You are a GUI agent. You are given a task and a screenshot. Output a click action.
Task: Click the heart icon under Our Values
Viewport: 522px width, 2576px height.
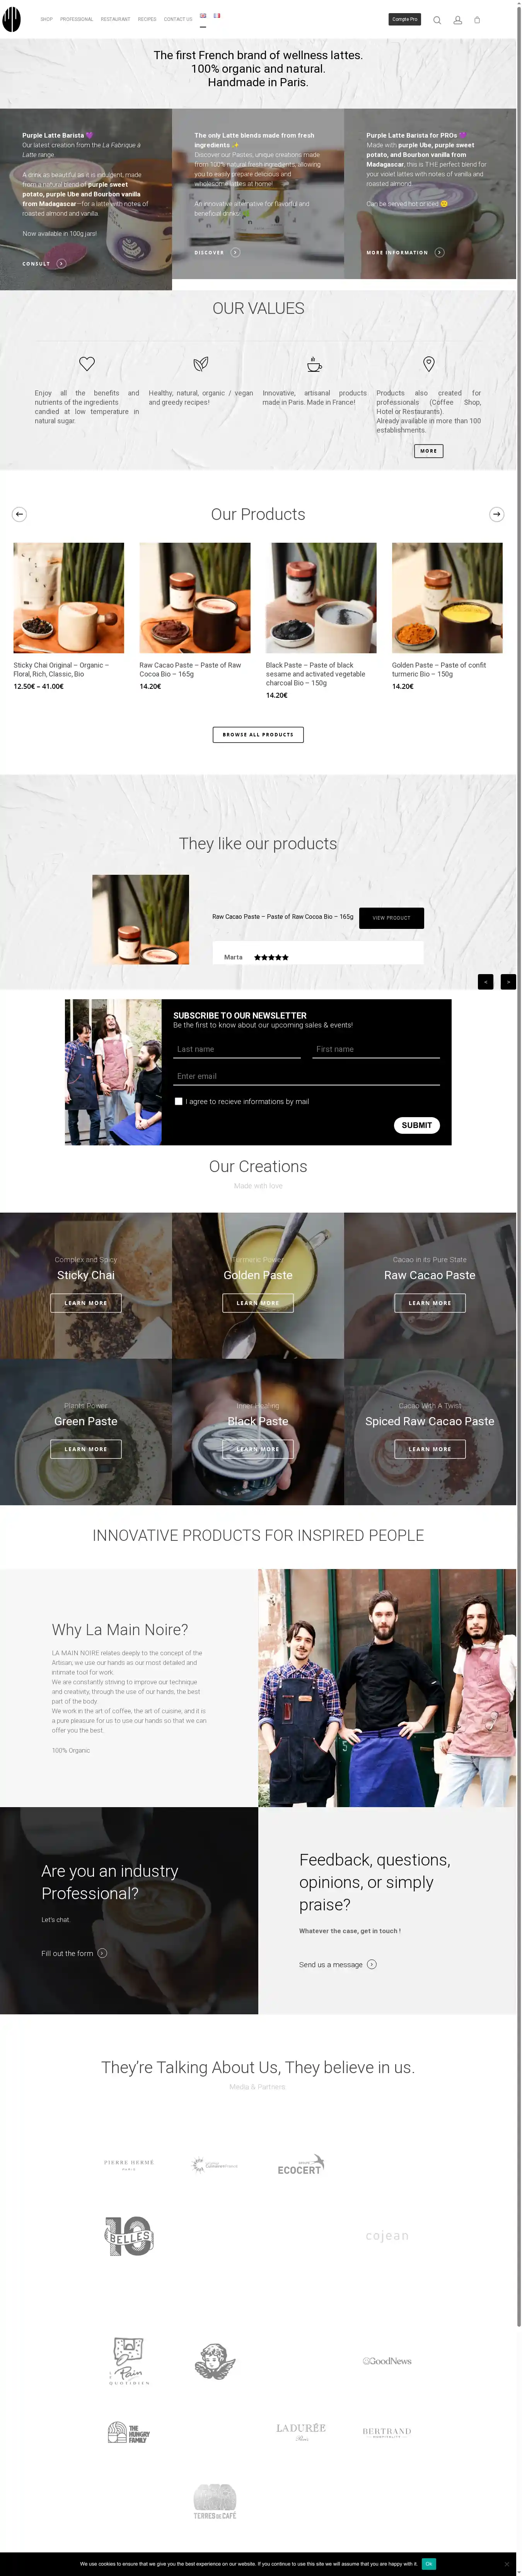(87, 364)
